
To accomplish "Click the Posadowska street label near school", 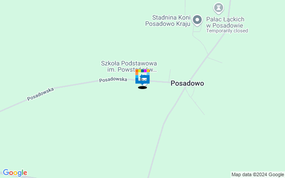I will (113, 80).
